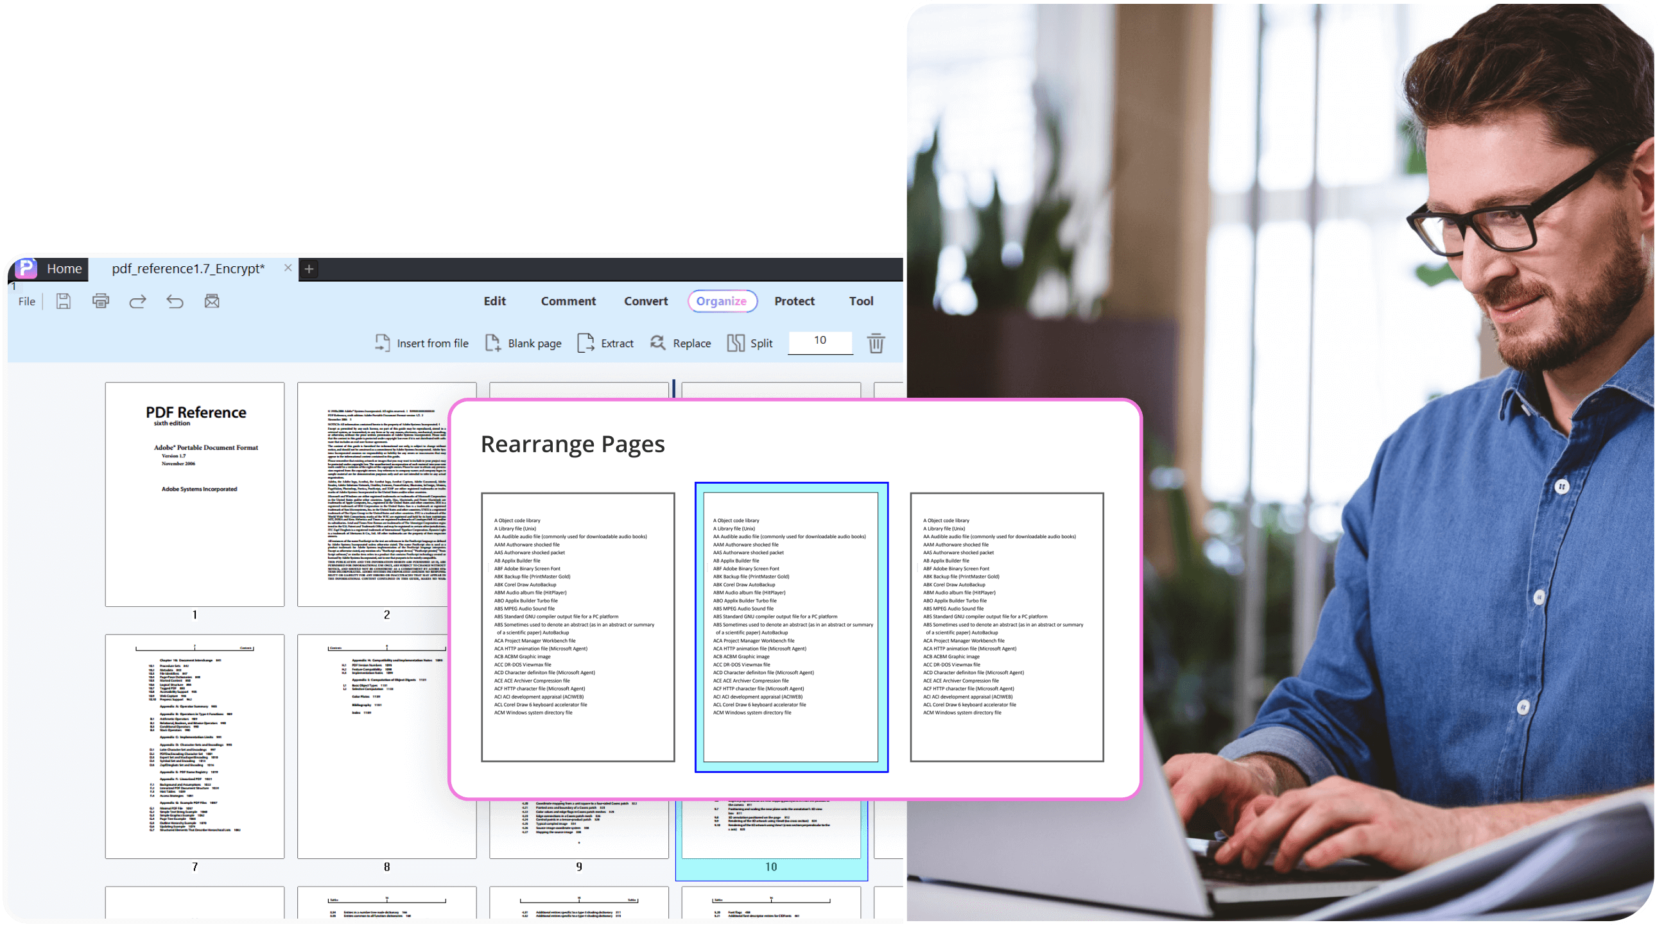Select page 8 thumbnail
The height and width of the screenshot is (925, 1664).
point(374,746)
